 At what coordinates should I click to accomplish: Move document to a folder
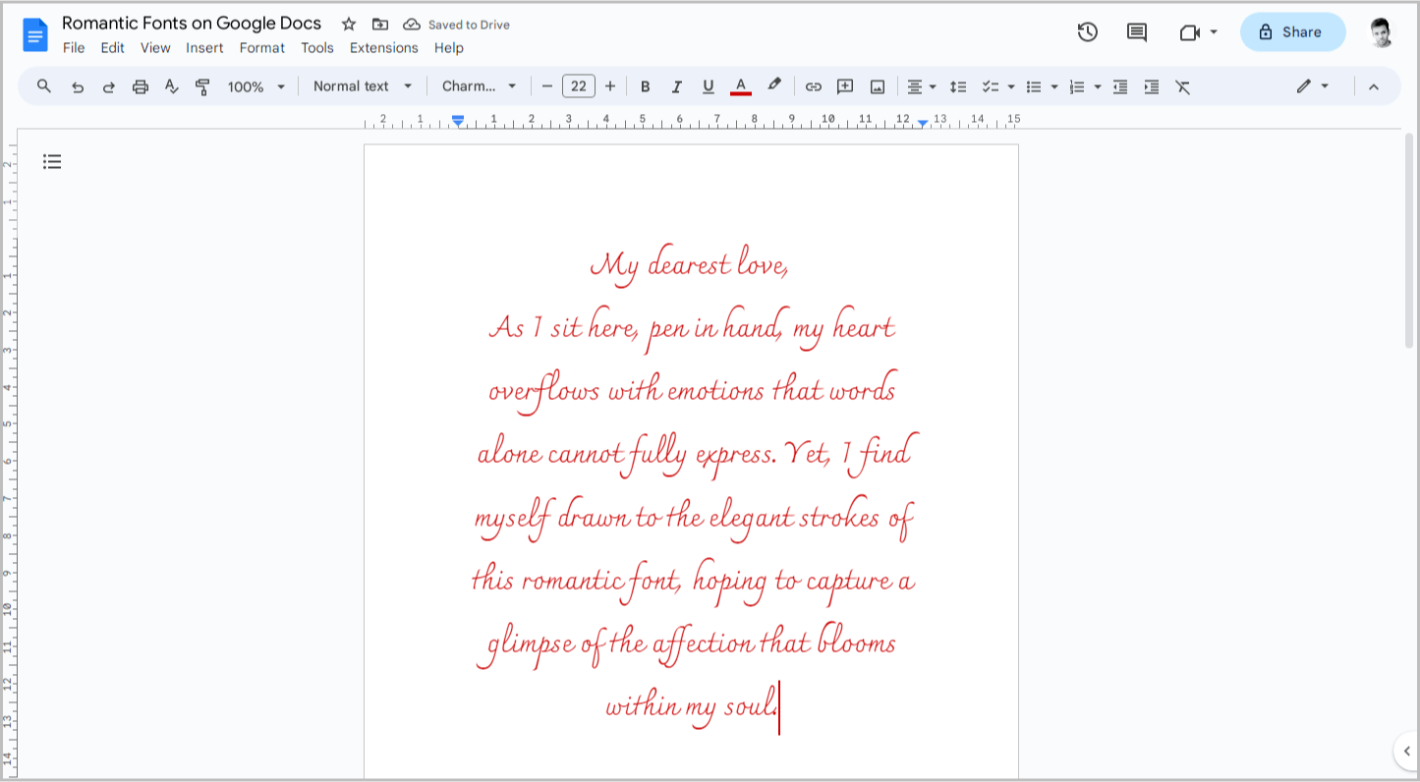(x=380, y=25)
